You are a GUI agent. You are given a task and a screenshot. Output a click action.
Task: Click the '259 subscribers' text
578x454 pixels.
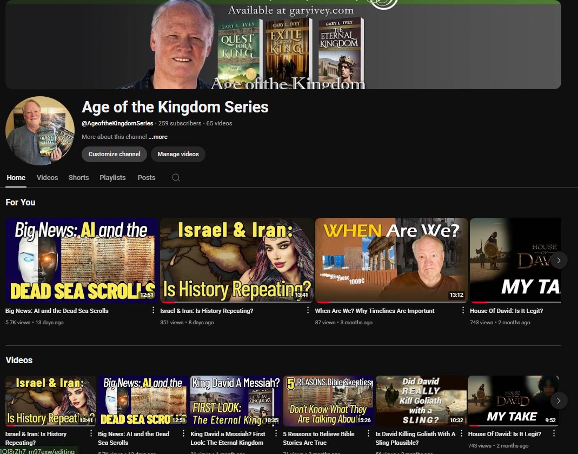(180, 123)
